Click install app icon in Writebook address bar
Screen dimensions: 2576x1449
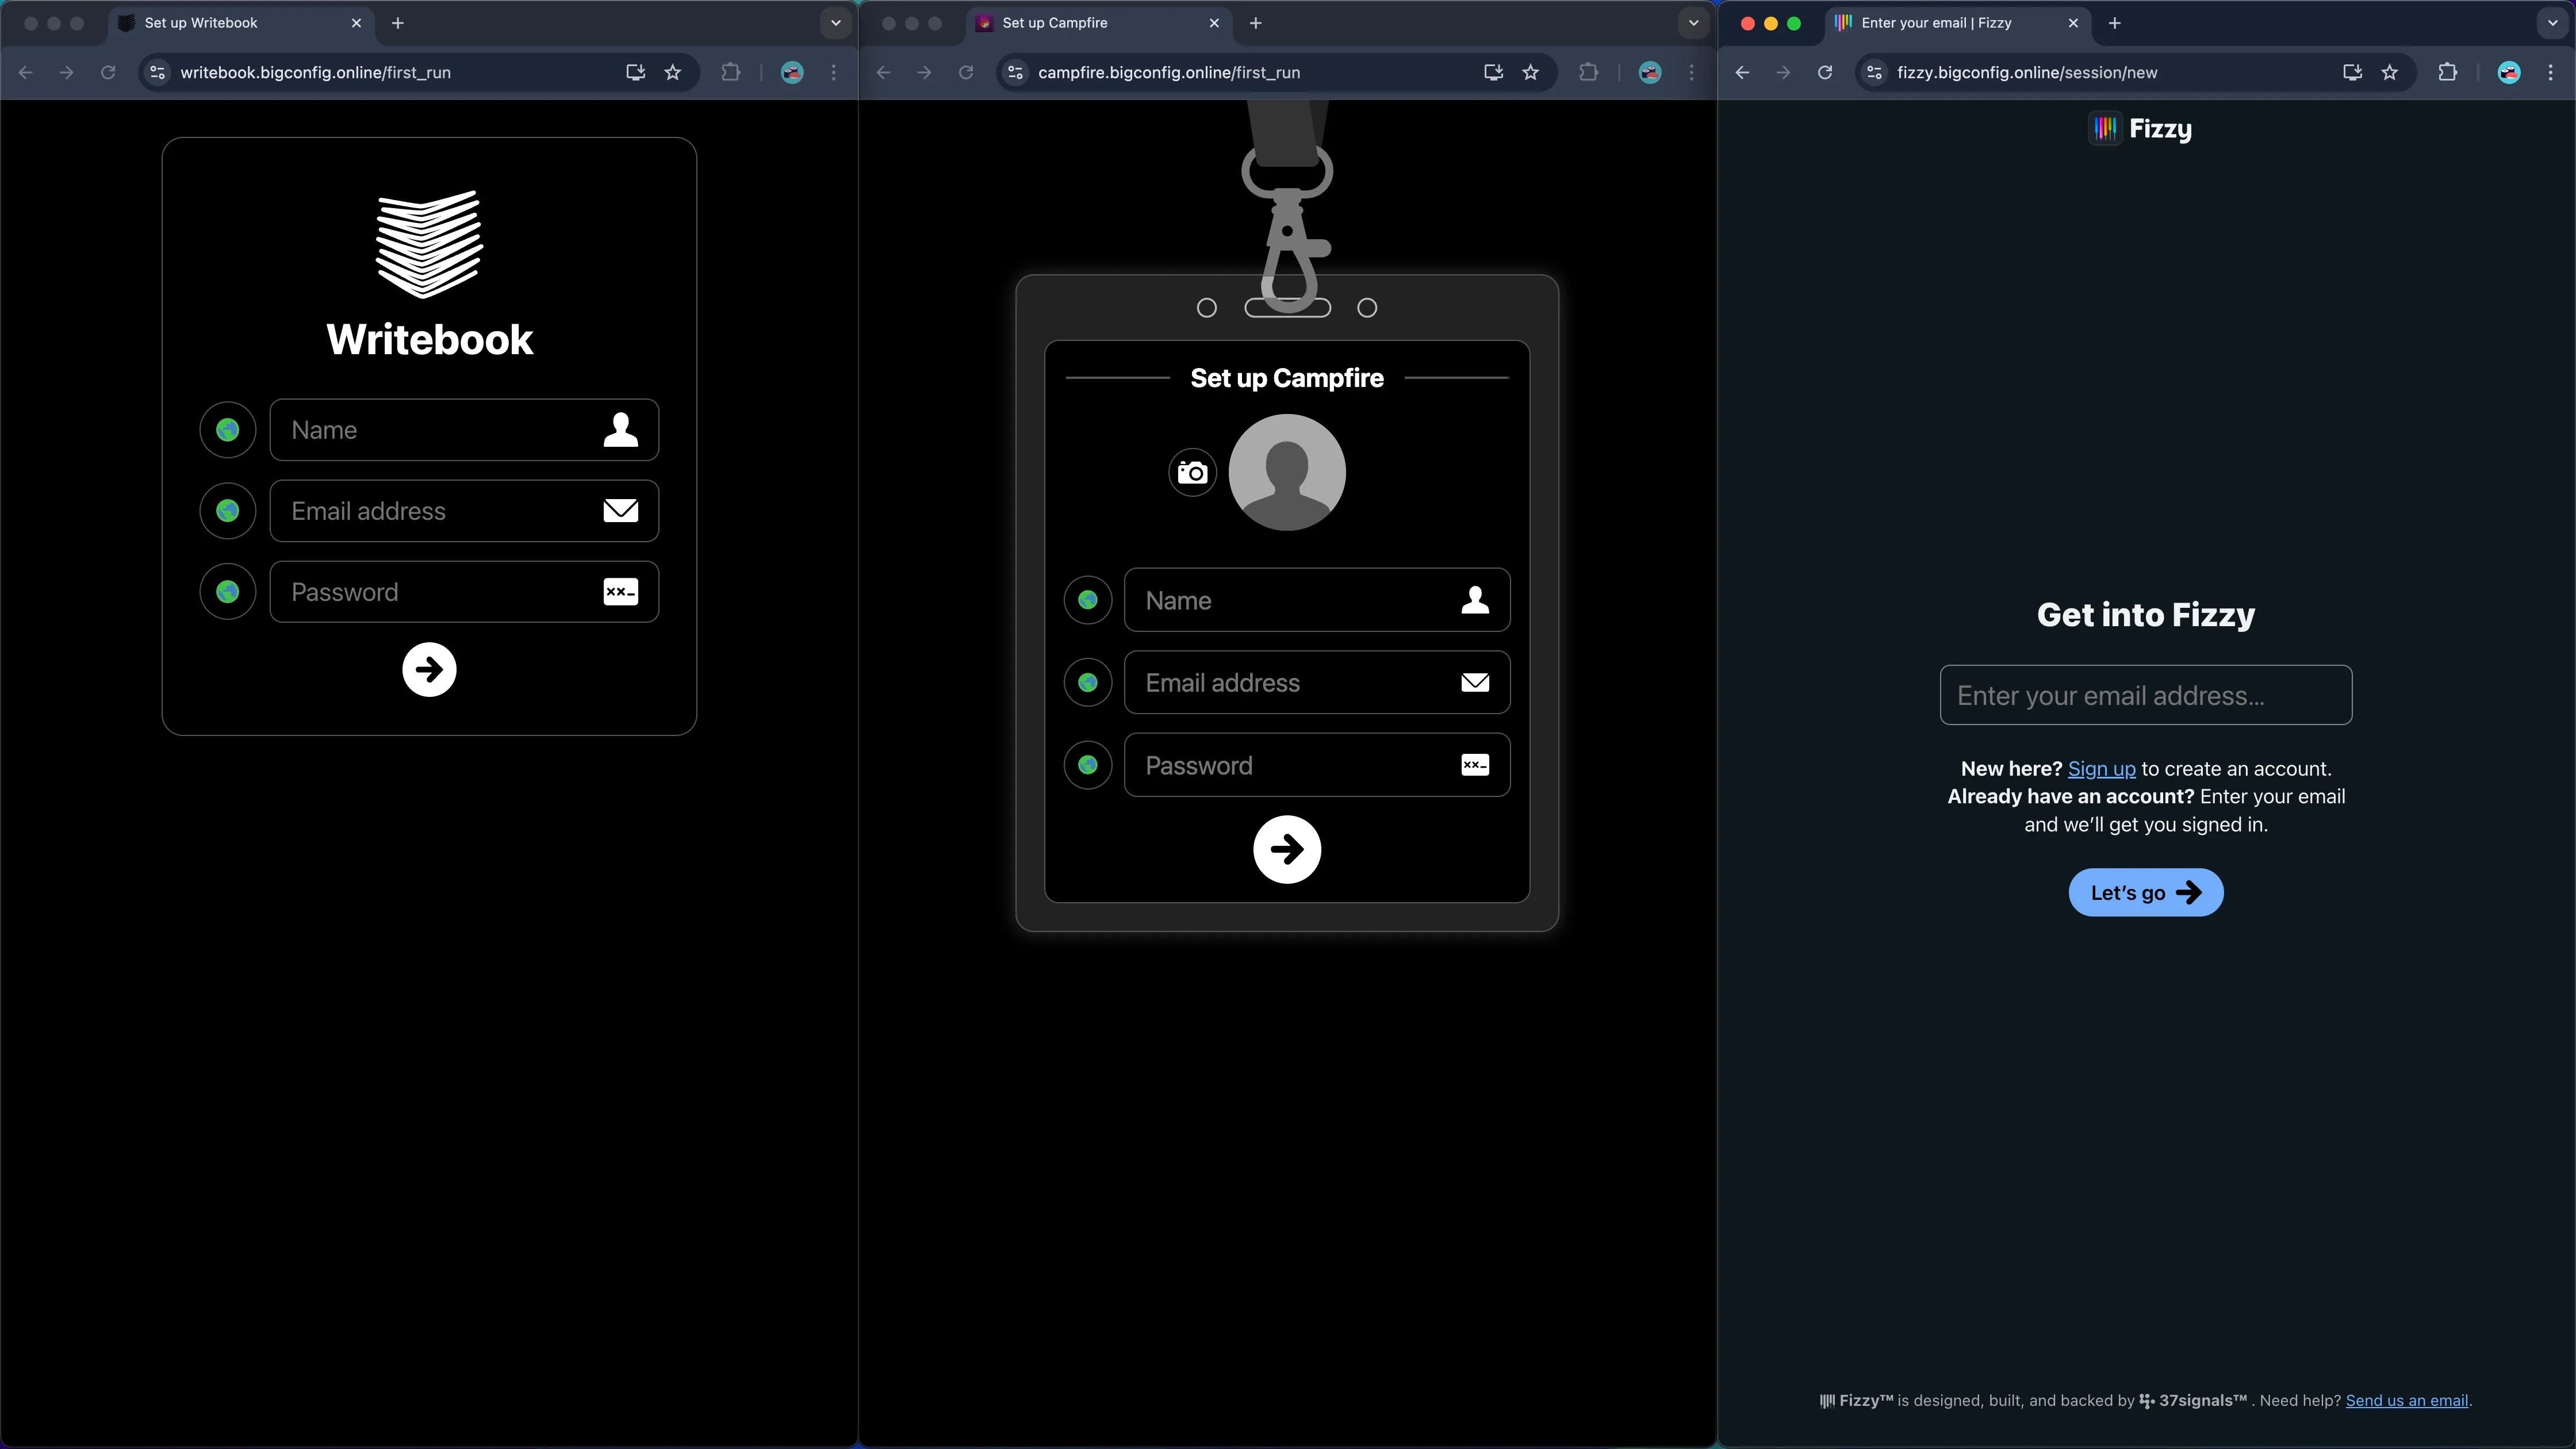(635, 72)
